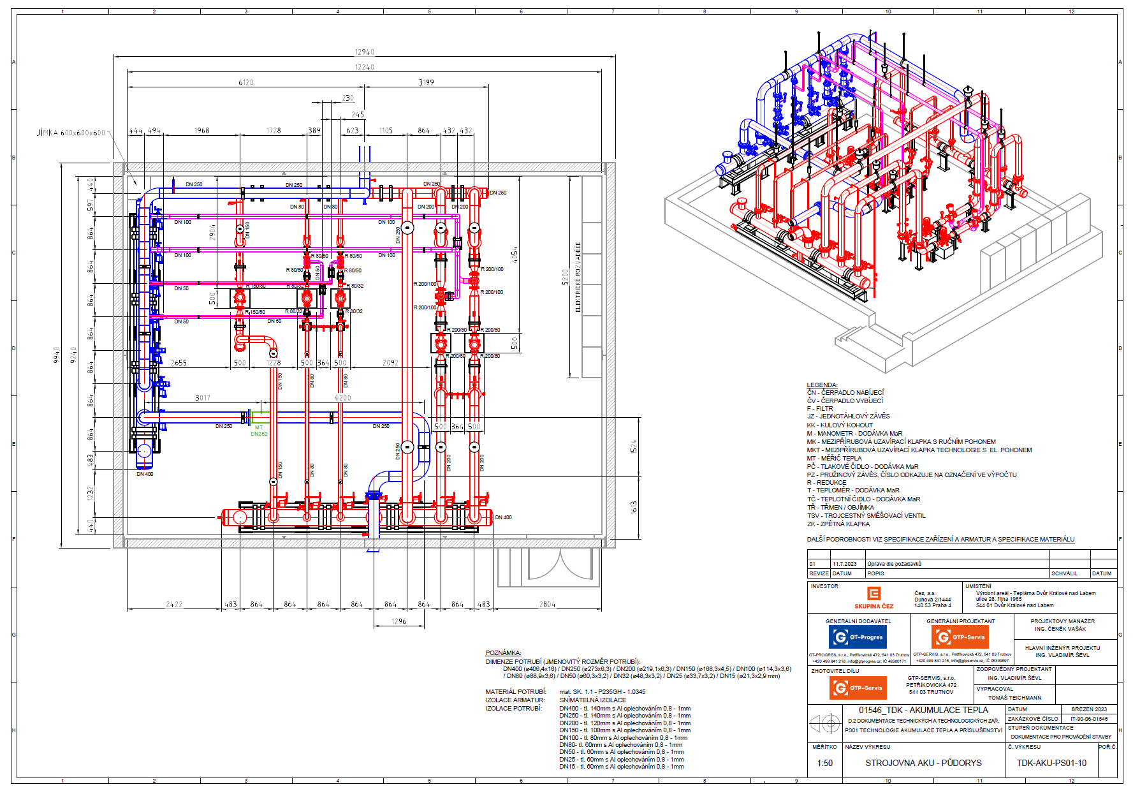This screenshot has height=789, width=1133.
Task: Click the DN 400 label by bottom collector
Action: (x=503, y=517)
